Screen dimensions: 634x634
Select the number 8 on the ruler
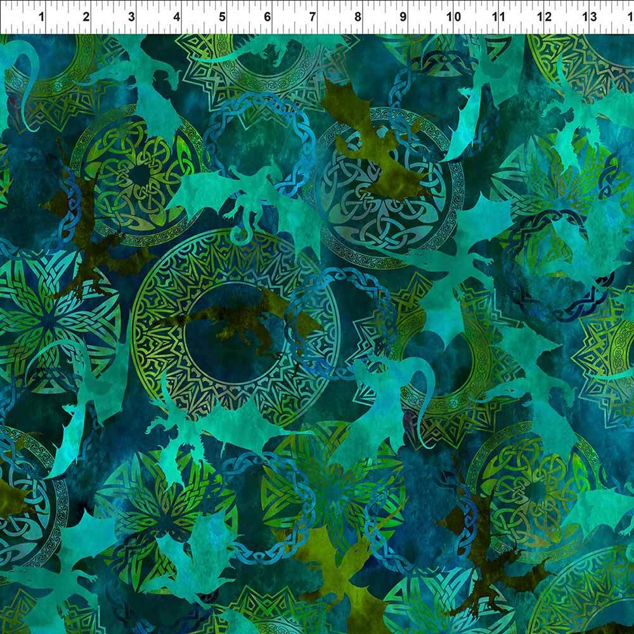tap(358, 17)
